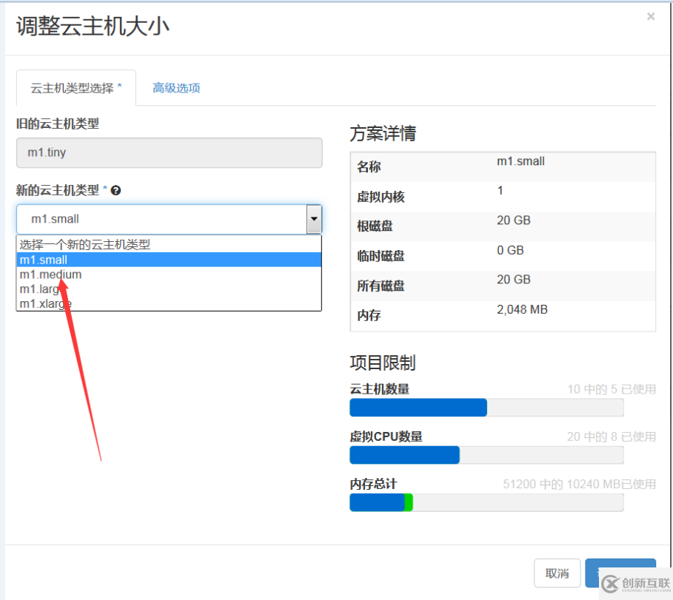Close the resize instance dialog
Screen dimensions: 673x600
(x=651, y=16)
